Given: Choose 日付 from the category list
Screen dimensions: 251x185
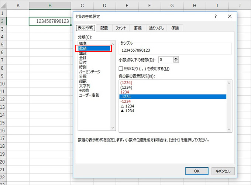Looking at the screenshot, I should point(83,62).
